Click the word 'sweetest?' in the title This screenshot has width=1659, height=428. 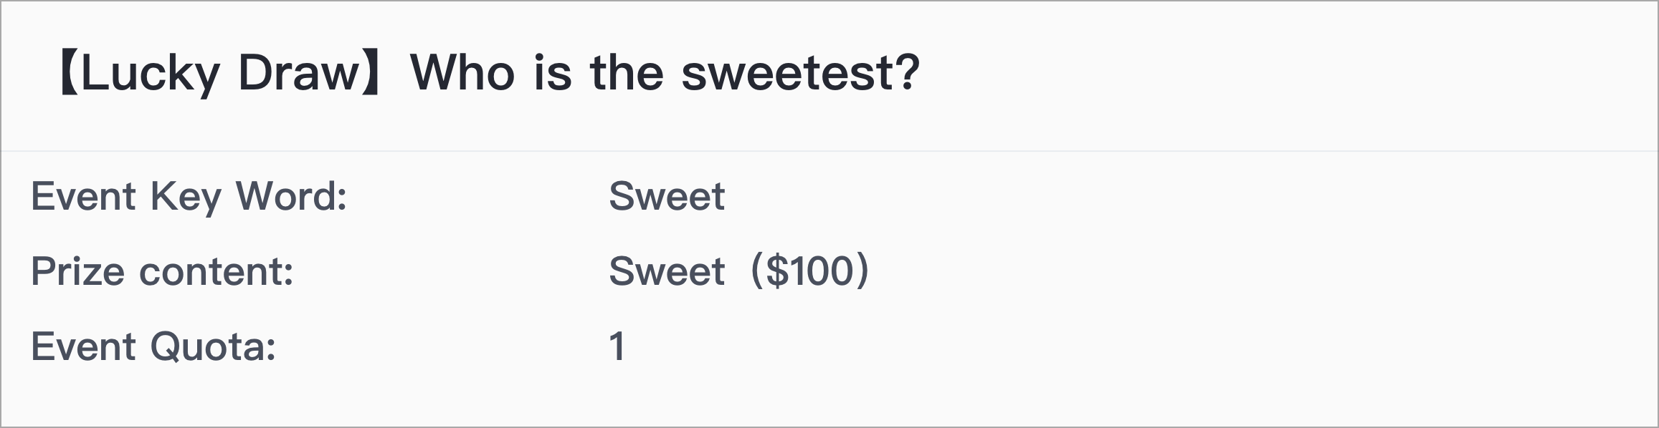pyautogui.click(x=800, y=73)
